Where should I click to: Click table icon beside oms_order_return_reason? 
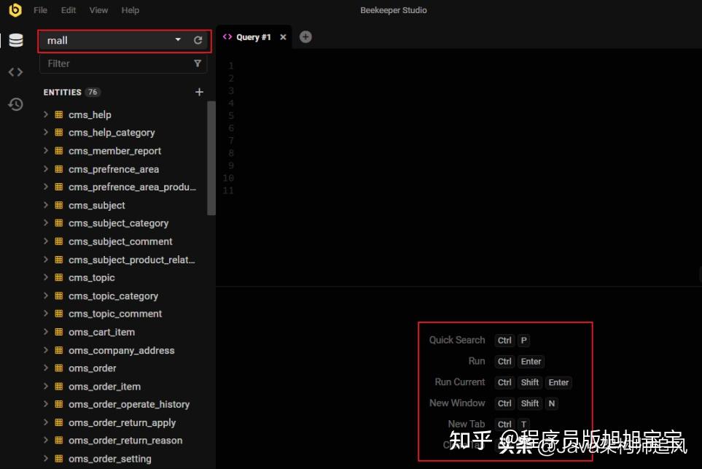tap(58, 441)
